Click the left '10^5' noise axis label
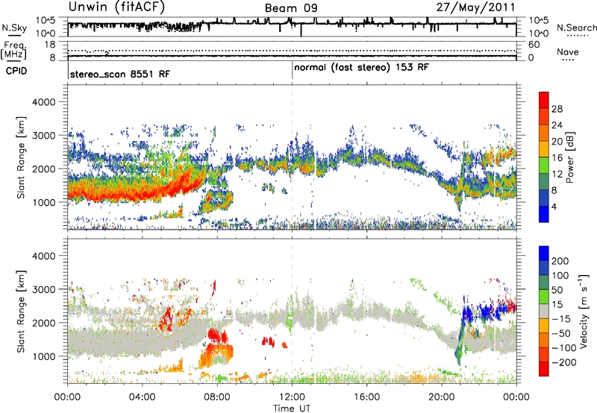 pyautogui.click(x=46, y=21)
